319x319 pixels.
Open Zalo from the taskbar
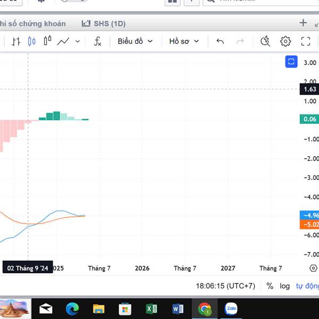[231, 308]
